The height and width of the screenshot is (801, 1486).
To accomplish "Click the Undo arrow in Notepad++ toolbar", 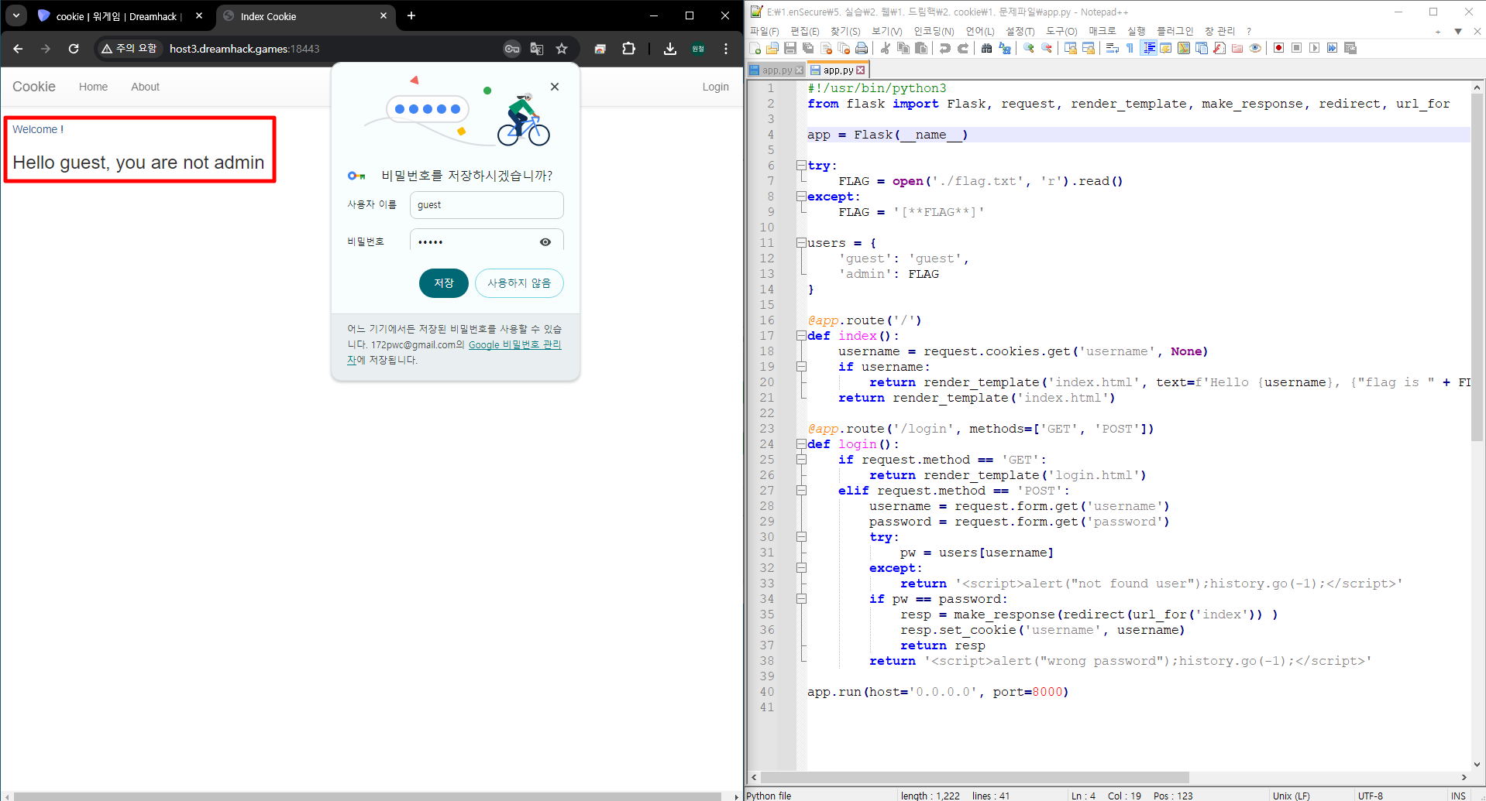I will point(945,48).
